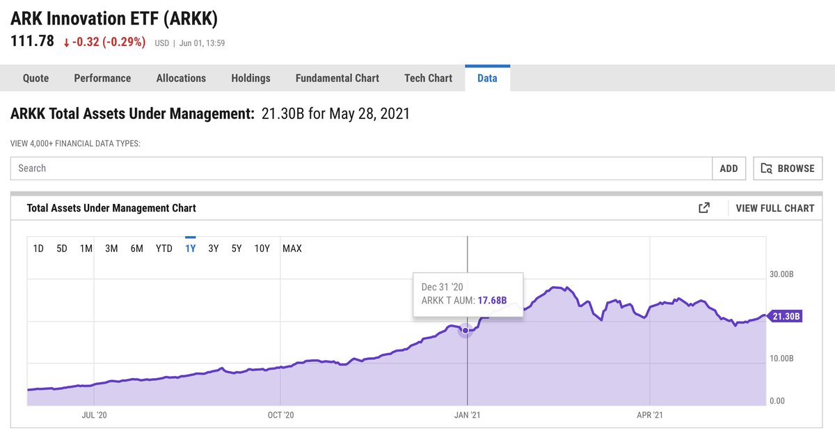Image resolution: width=835 pixels, height=440 pixels.
Task: Select the 1Y chart range
Action: tap(190, 249)
